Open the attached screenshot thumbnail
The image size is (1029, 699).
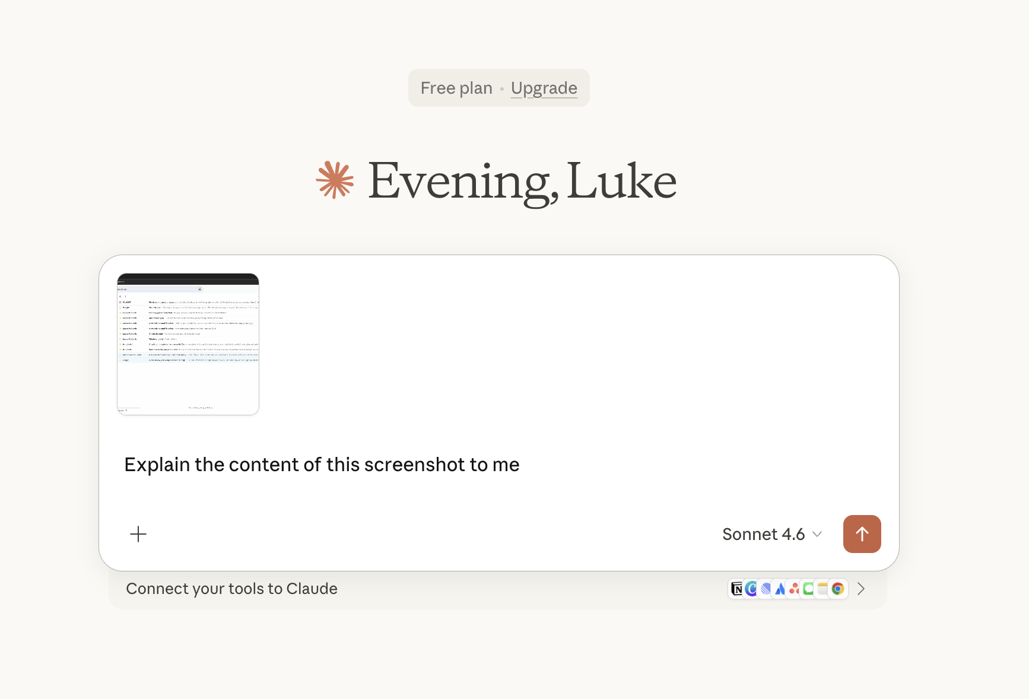[x=188, y=344]
